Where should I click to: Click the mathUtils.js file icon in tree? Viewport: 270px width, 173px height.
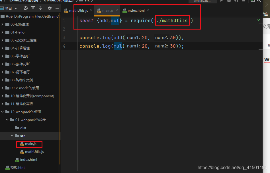tap(22, 152)
